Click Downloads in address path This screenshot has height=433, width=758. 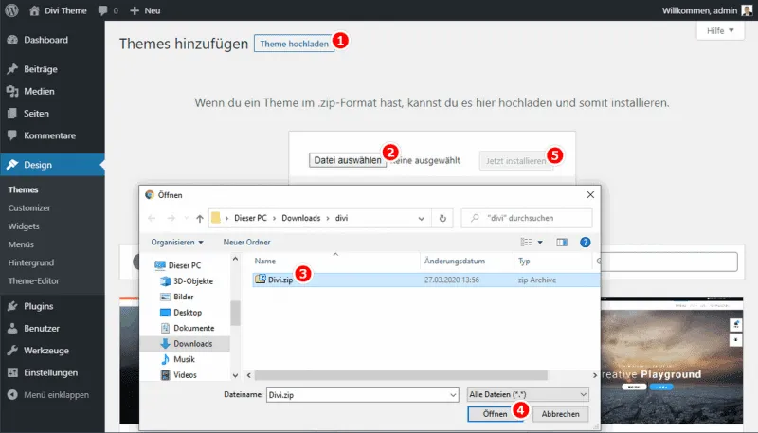click(300, 218)
